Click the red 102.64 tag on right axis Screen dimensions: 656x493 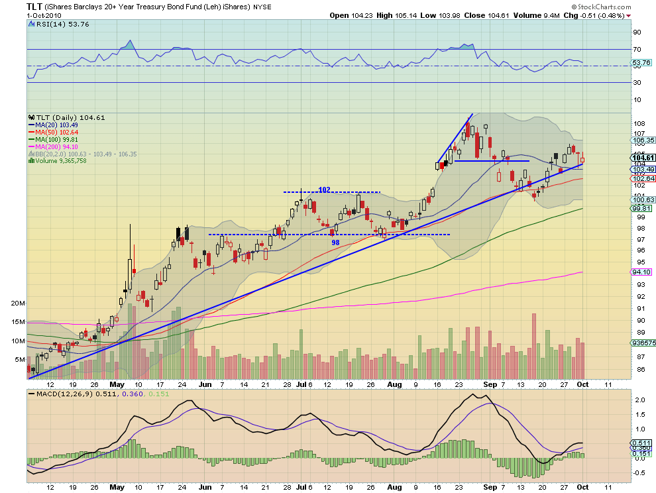point(643,178)
